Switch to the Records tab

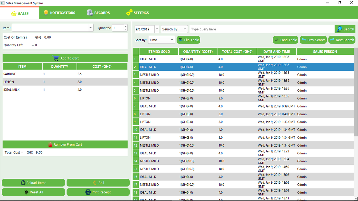[98, 13]
